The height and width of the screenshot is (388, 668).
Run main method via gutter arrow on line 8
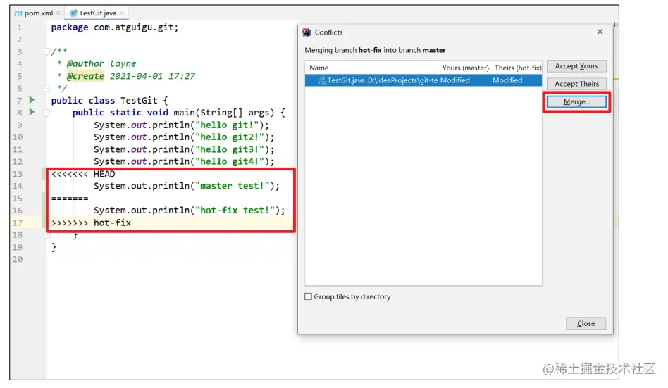pos(32,112)
